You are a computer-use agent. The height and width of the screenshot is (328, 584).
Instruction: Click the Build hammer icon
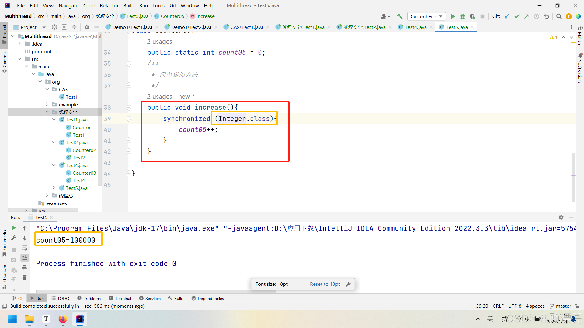(x=400, y=16)
